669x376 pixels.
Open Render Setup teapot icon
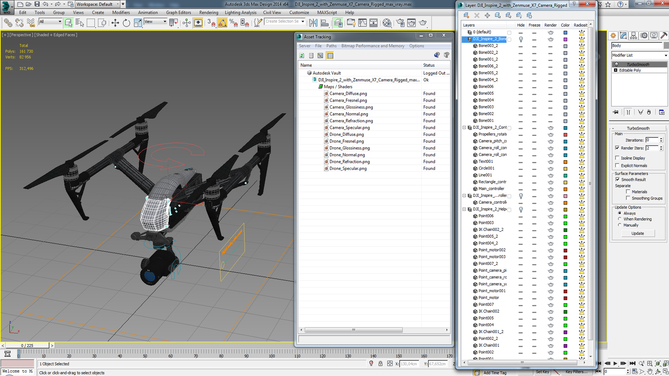400,23
